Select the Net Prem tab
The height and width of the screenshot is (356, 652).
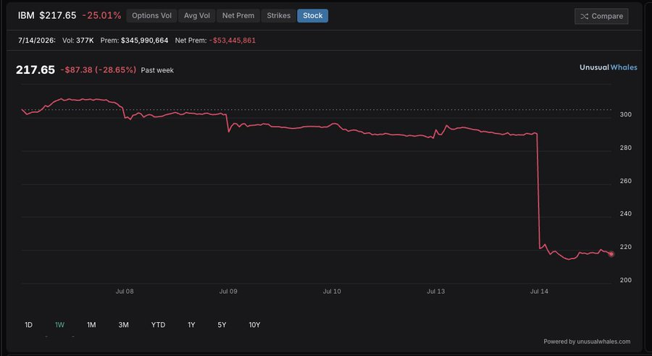tap(238, 16)
